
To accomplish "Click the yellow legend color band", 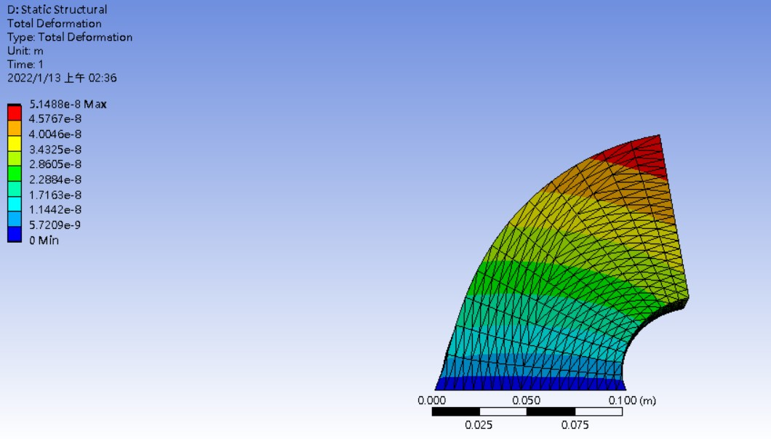I will [x=15, y=144].
